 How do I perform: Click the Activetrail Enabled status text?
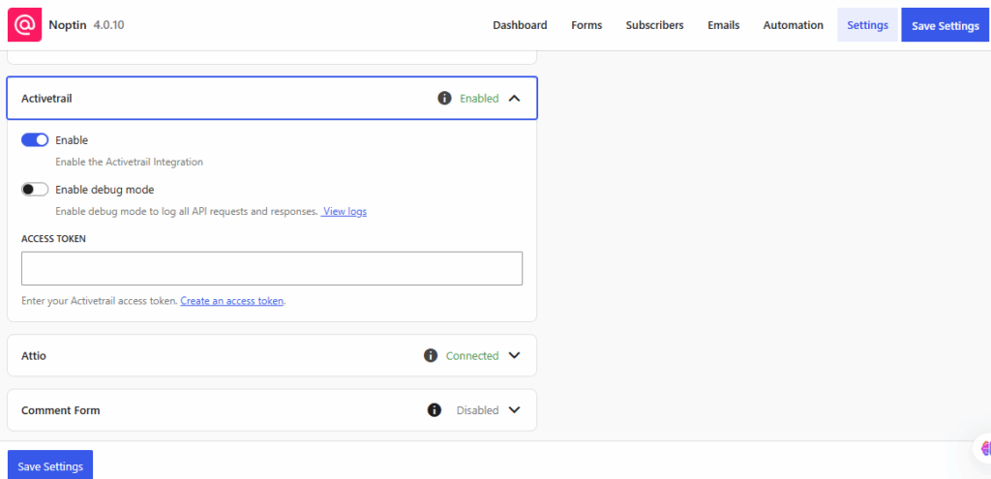[479, 99]
